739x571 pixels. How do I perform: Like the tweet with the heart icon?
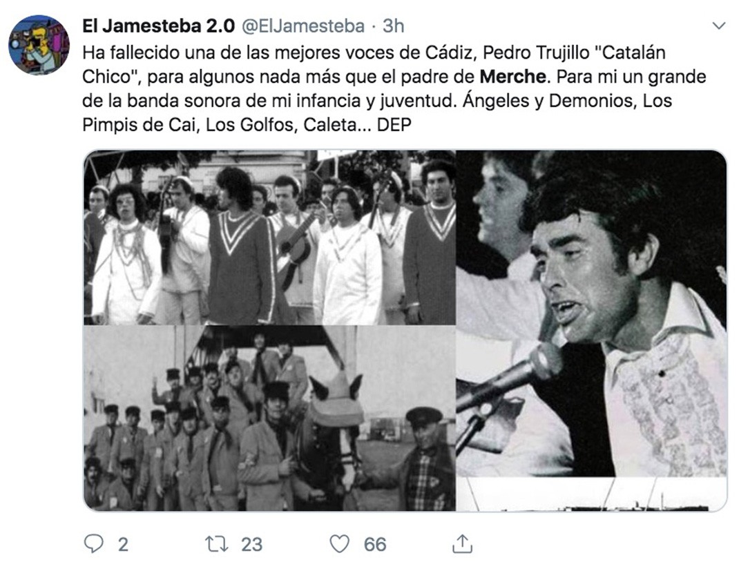tap(339, 544)
